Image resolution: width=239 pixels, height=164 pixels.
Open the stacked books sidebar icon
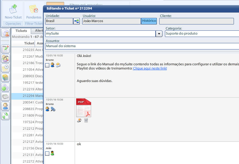coord(5,78)
